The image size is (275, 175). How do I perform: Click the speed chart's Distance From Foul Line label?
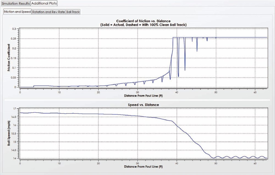[143, 166]
